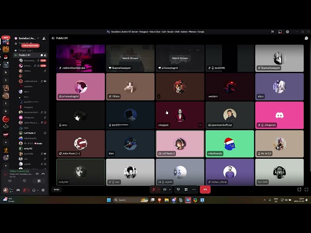Click the New Mentions pill
This screenshot has width=311, height=233.
pos(30,46)
